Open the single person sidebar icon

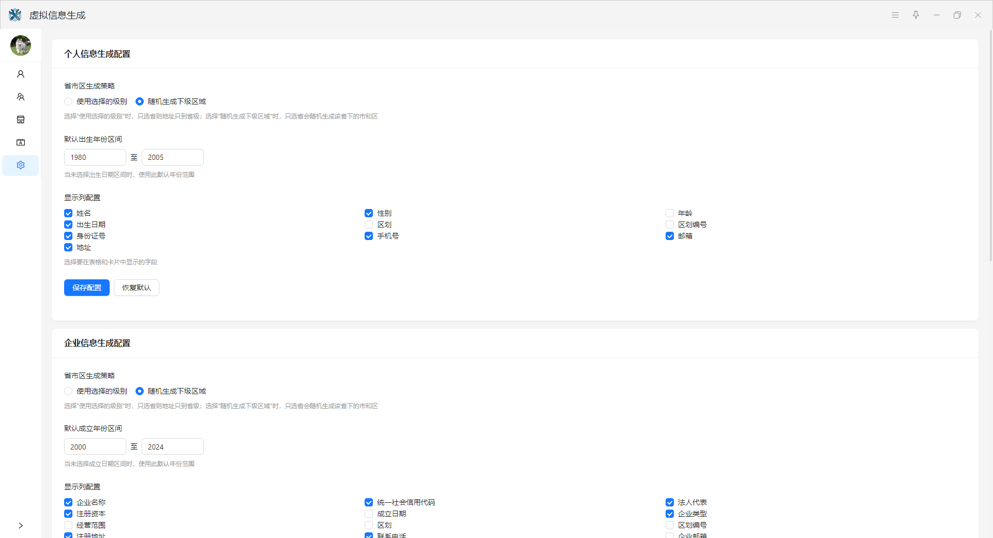[x=21, y=74]
